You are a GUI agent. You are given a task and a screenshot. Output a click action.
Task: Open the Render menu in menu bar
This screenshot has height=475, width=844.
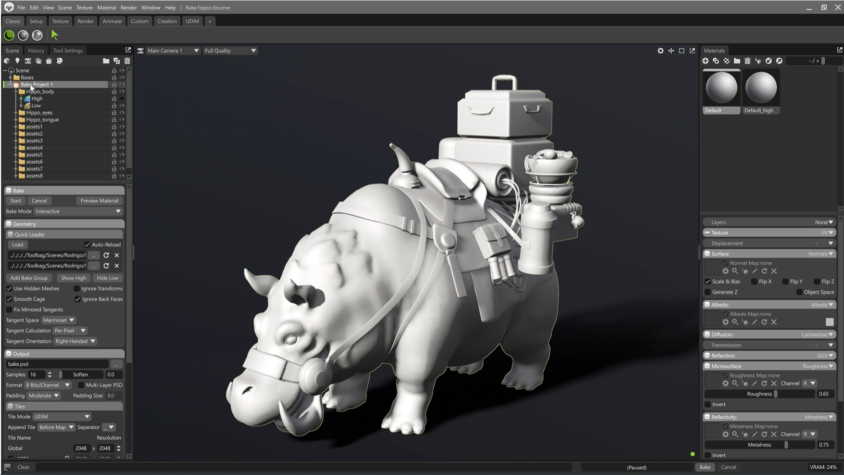click(129, 8)
